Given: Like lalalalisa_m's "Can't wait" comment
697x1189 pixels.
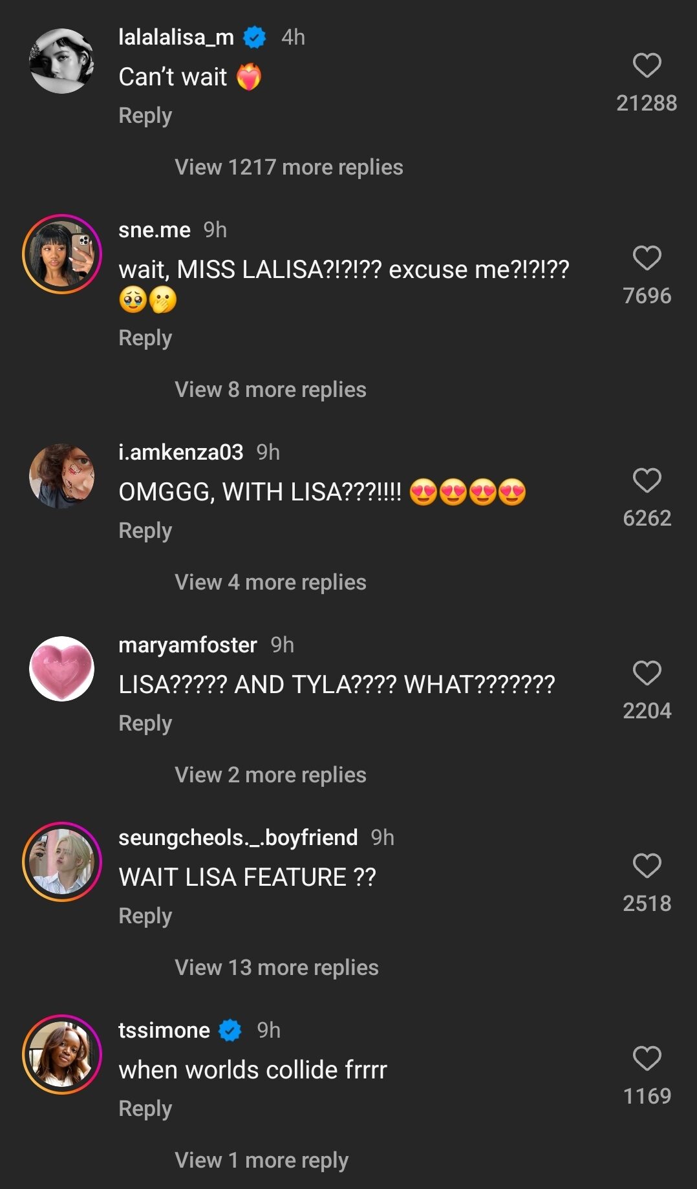Looking at the screenshot, I should pos(647,65).
